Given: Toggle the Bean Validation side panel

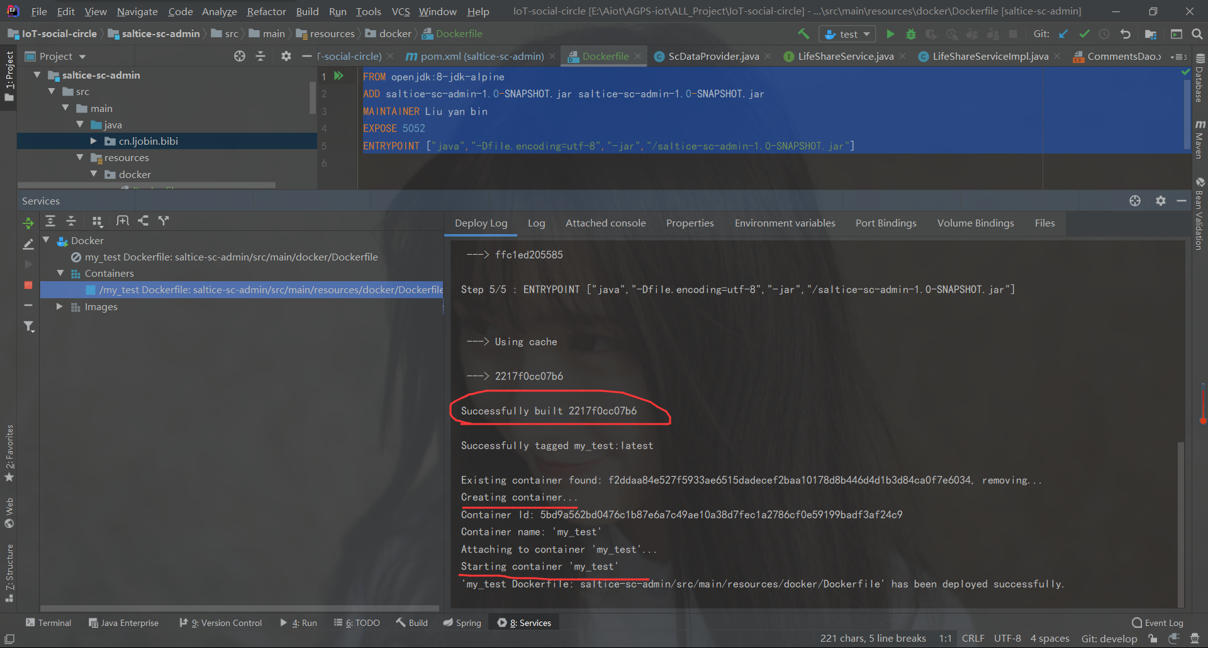Looking at the screenshot, I should [x=1200, y=213].
